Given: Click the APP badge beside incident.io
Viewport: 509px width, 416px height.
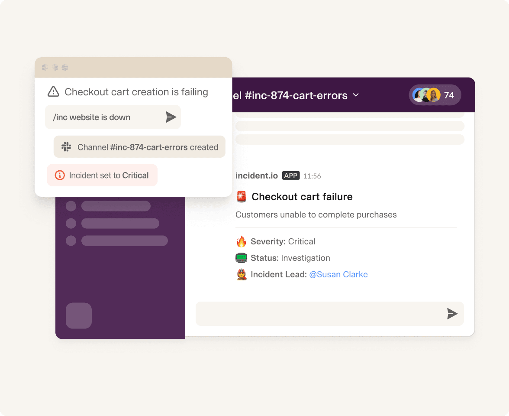Looking at the screenshot, I should 291,175.
